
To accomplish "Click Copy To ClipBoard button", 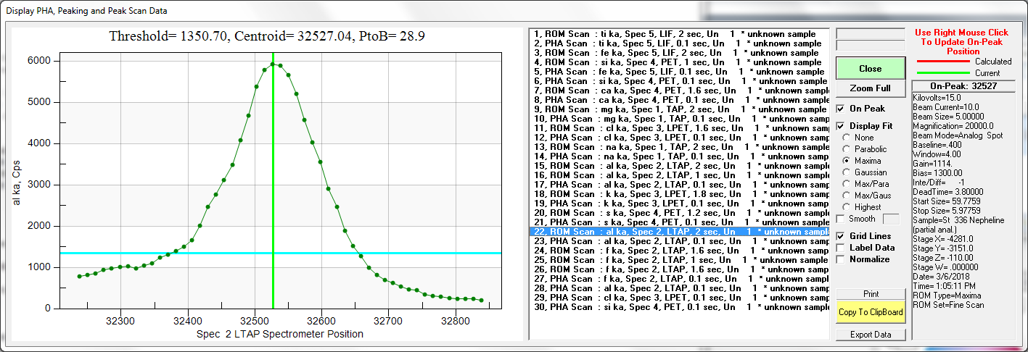I will [870, 313].
